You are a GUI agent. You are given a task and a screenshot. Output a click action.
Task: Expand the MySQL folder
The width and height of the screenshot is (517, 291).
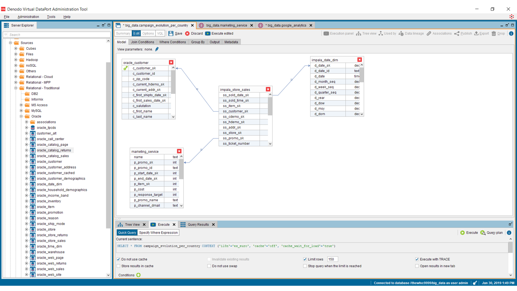pyautogui.click(x=21, y=111)
